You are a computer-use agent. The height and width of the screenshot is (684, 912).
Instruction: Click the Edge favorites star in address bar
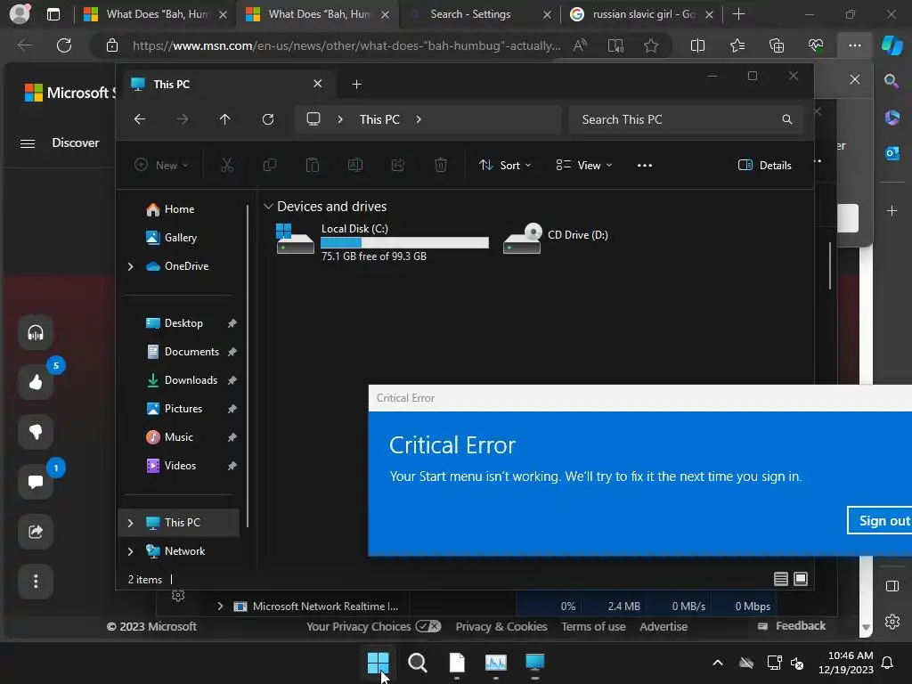(651, 45)
